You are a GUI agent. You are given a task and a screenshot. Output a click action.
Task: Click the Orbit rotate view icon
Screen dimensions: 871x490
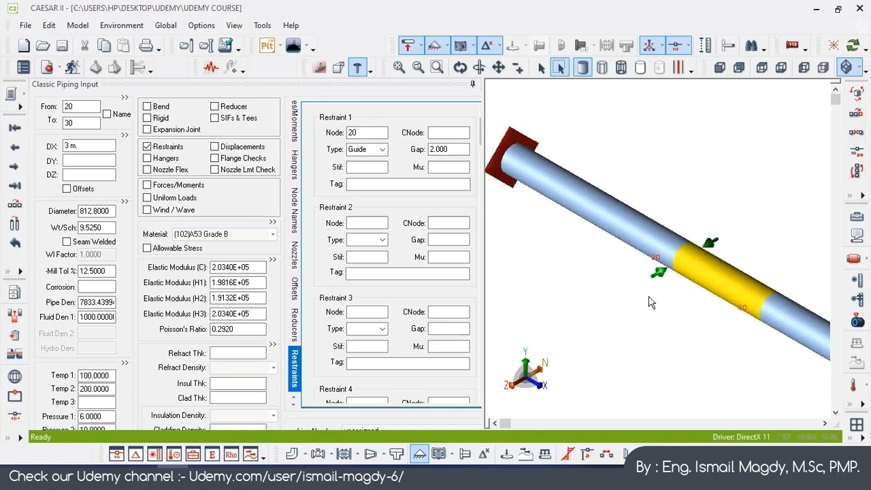pos(460,67)
